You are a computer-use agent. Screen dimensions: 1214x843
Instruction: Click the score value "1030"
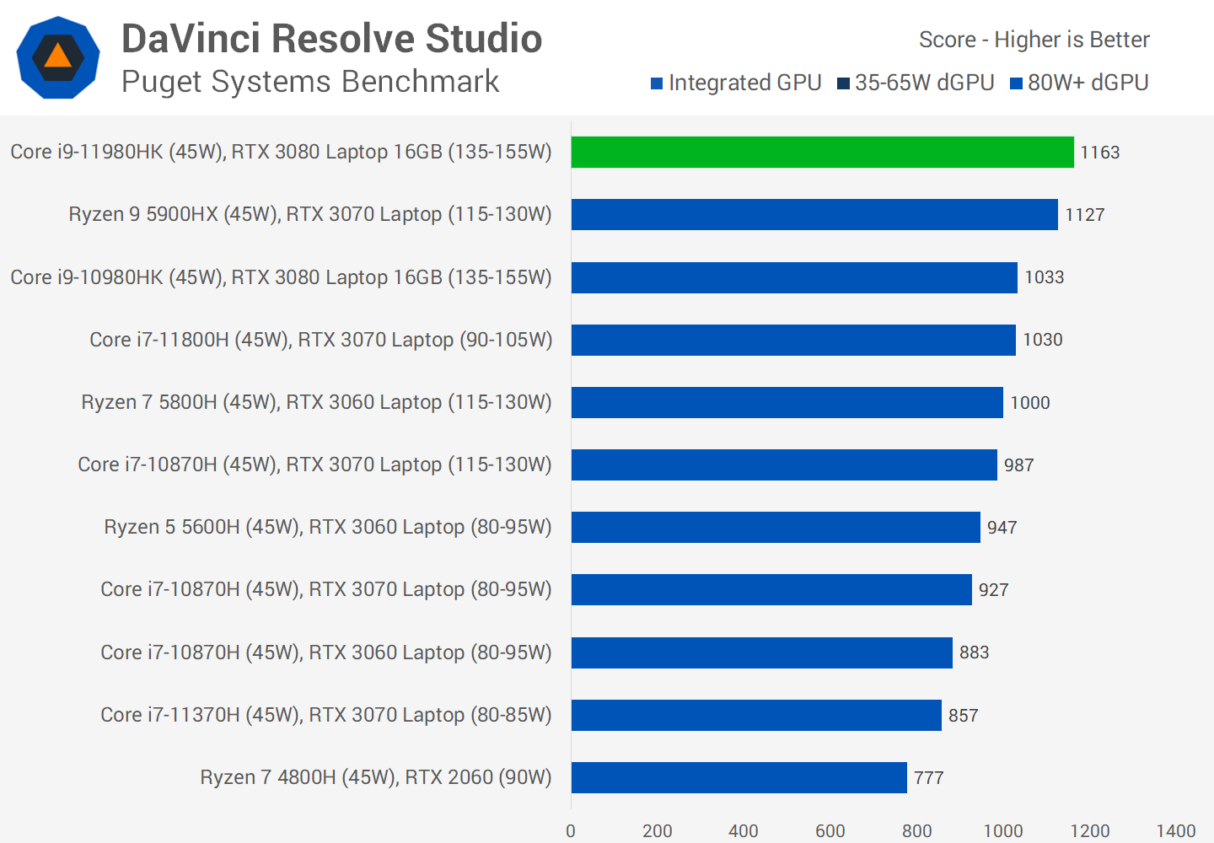[1043, 340]
